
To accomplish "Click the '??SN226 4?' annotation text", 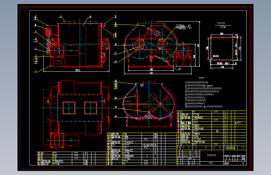I will tap(183, 28).
